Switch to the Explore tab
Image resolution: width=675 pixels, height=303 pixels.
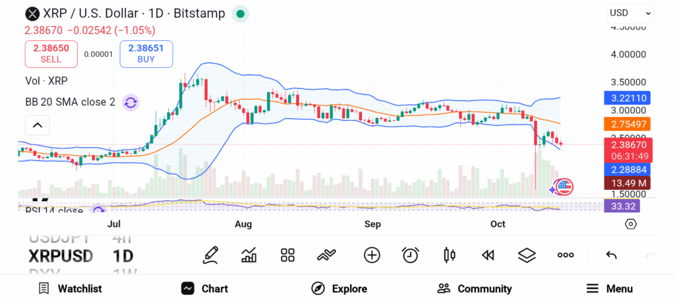tap(339, 289)
